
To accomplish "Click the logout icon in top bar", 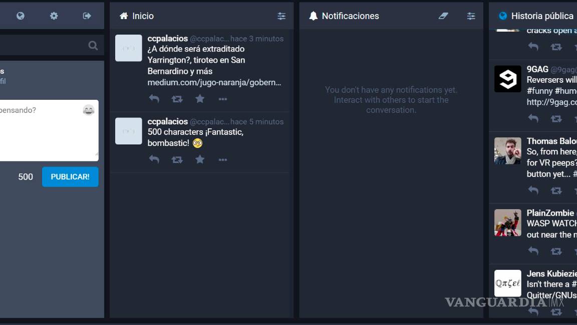I will pyautogui.click(x=86, y=16).
